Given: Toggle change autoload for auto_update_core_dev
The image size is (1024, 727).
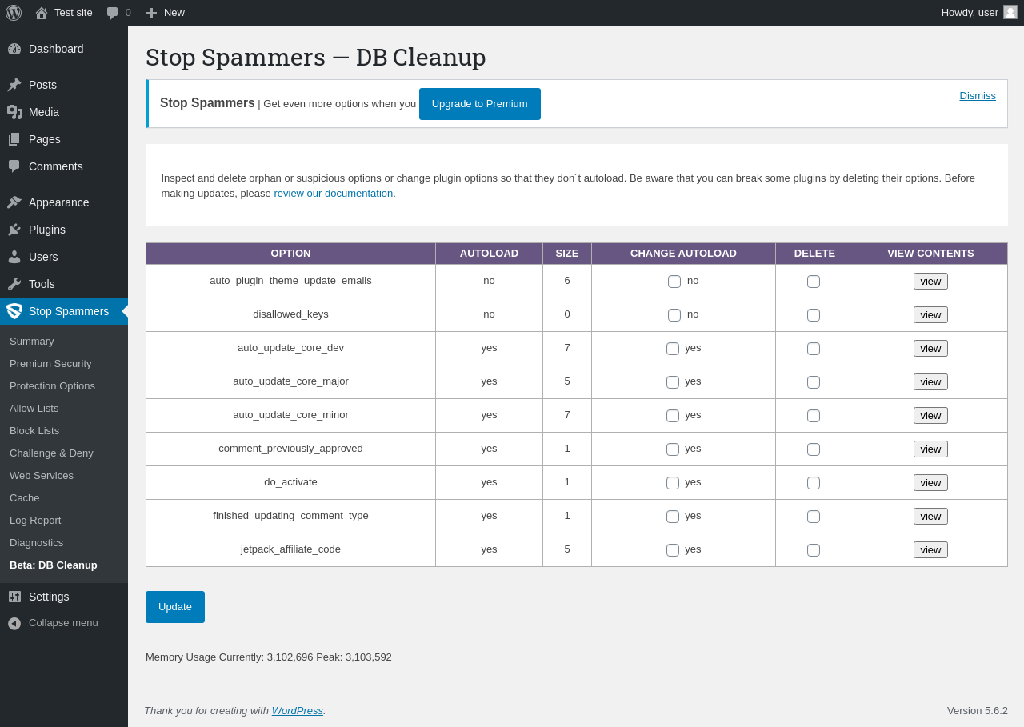Looking at the screenshot, I should pyautogui.click(x=673, y=349).
